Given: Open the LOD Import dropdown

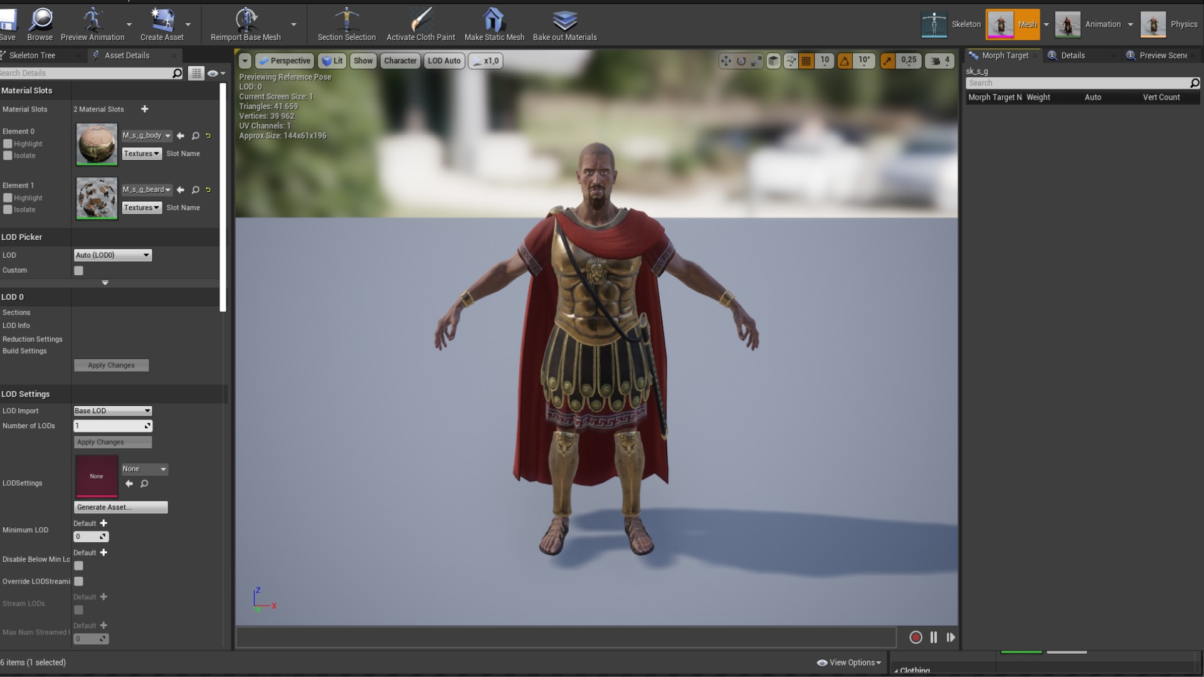Looking at the screenshot, I should pos(113,411).
